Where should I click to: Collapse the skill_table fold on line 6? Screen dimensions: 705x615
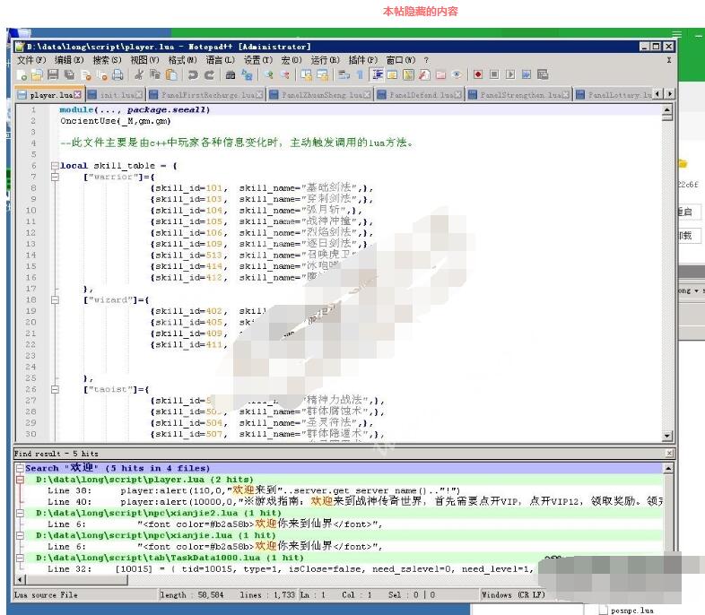click(55, 166)
